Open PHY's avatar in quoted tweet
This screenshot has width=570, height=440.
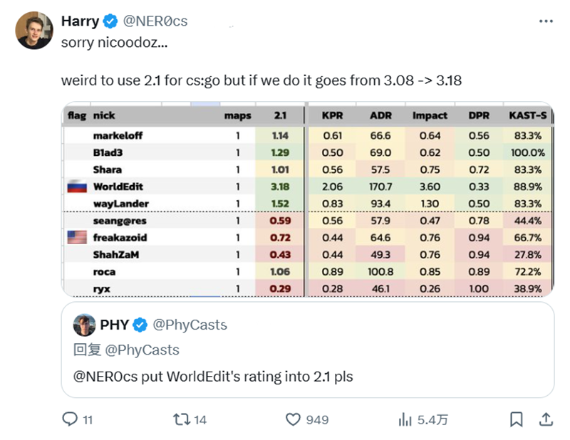[x=85, y=325]
